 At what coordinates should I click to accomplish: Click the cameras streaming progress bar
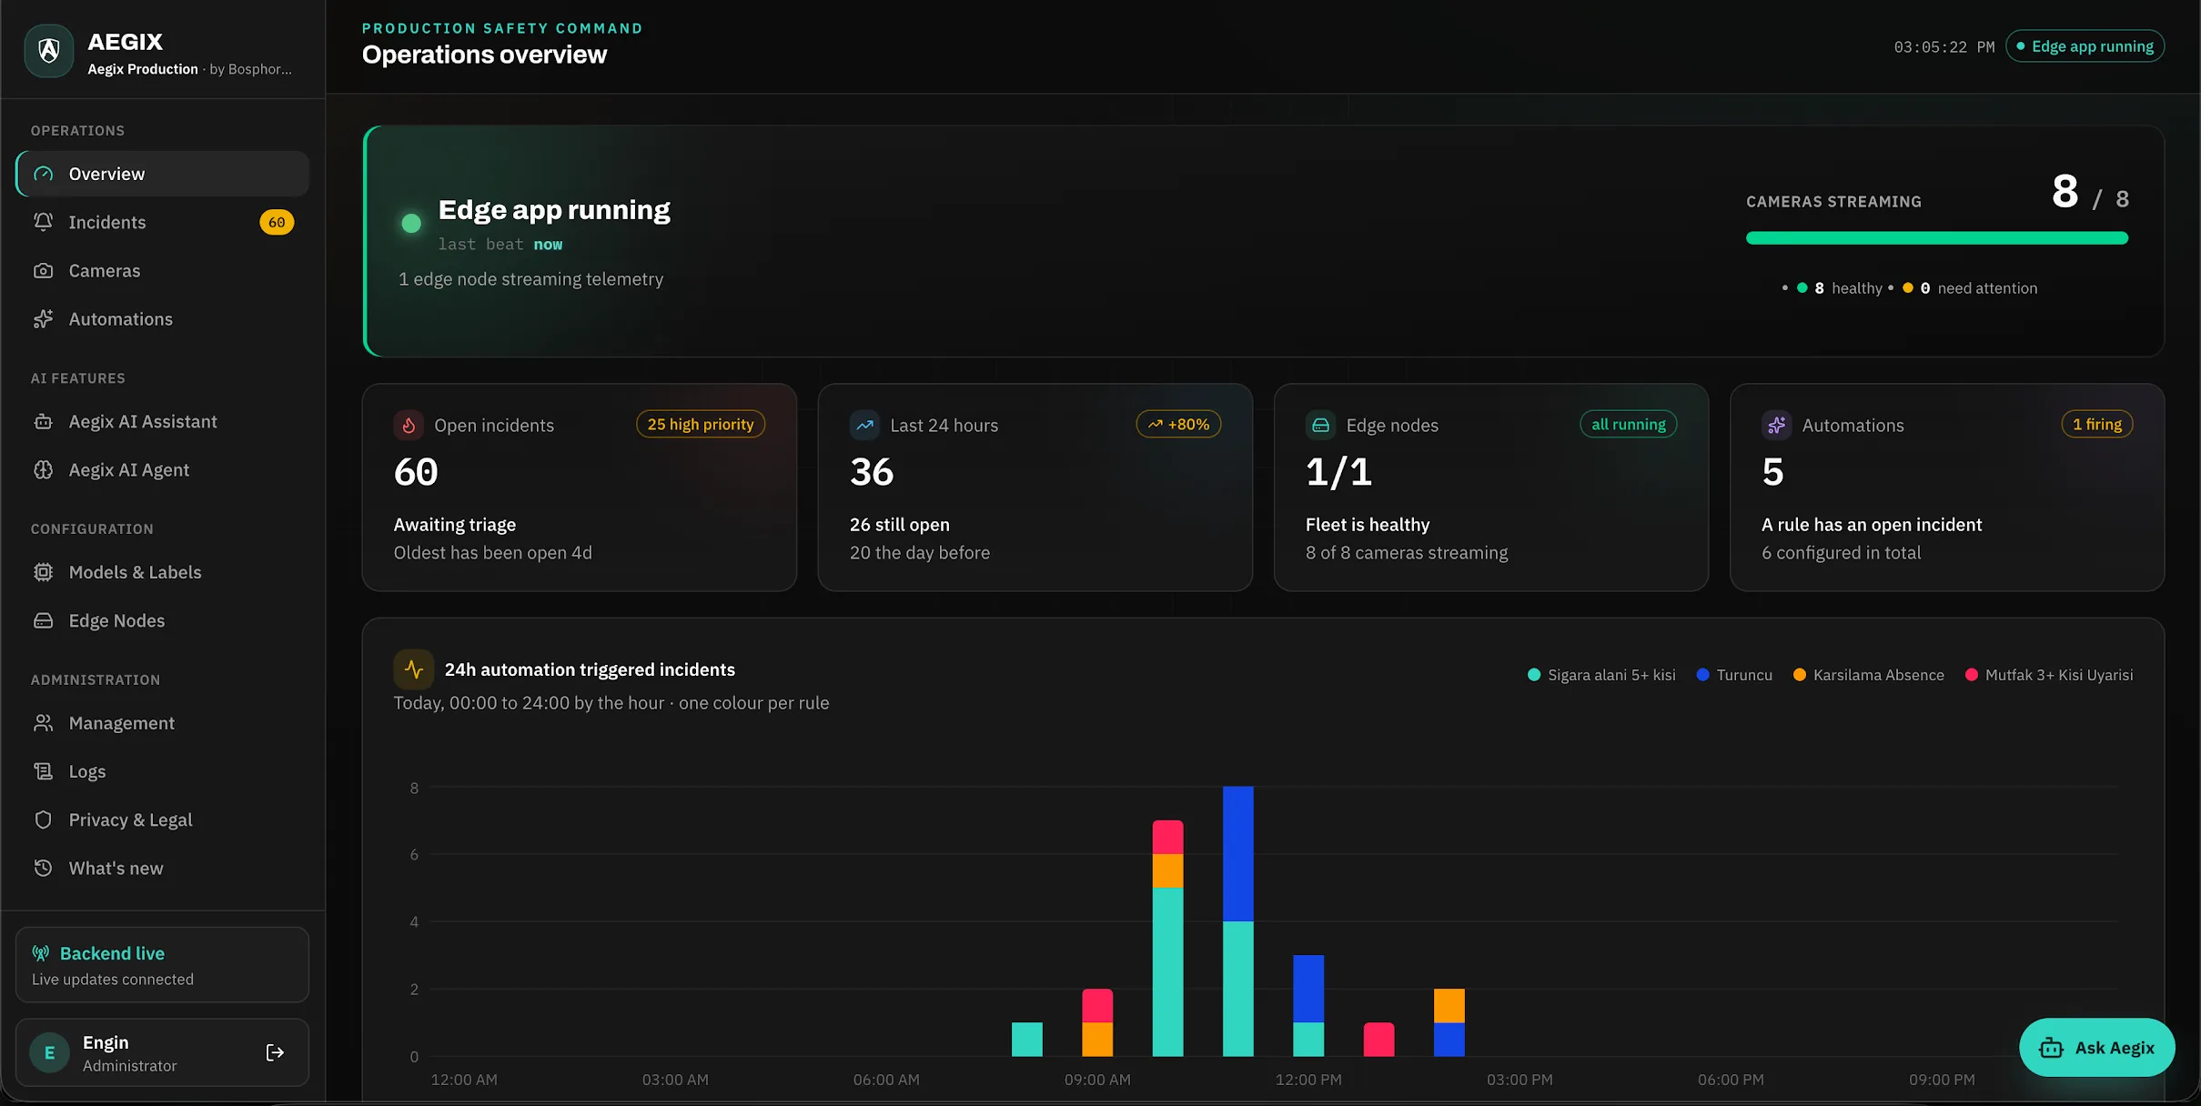point(1936,238)
